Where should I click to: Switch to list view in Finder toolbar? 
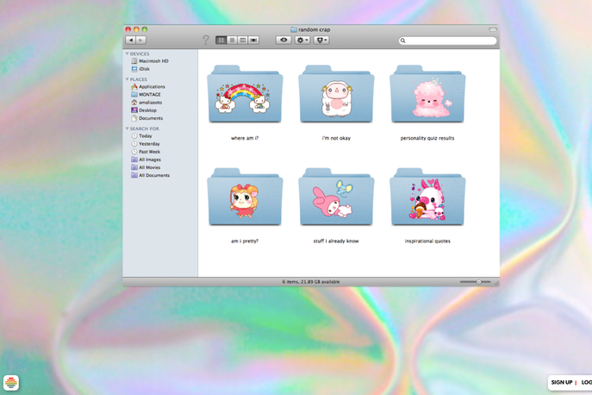point(232,41)
